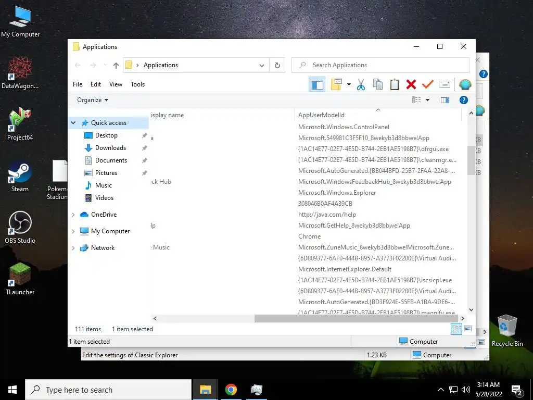
Task: Open the recent locations dropdown arrow
Action: click(105, 65)
